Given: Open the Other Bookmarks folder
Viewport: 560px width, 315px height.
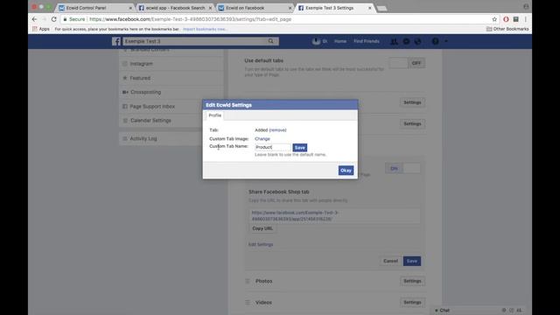Looking at the screenshot, I should 507,29.
